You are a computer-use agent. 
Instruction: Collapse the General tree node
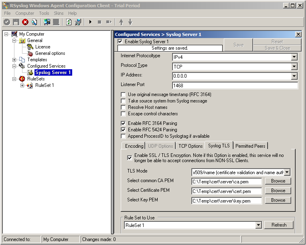pos(14,40)
